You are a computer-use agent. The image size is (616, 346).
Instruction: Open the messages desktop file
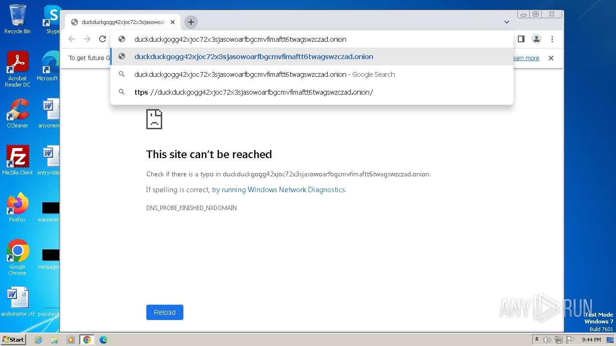pos(49,259)
